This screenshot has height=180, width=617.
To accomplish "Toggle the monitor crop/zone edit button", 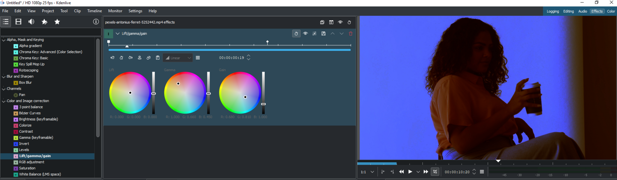I will (435, 172).
